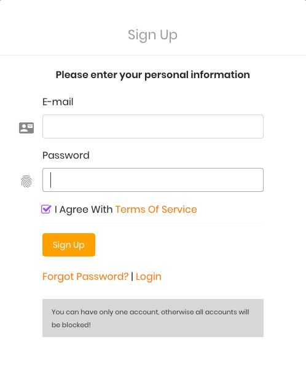Focus the E-mail input field

[153, 127]
